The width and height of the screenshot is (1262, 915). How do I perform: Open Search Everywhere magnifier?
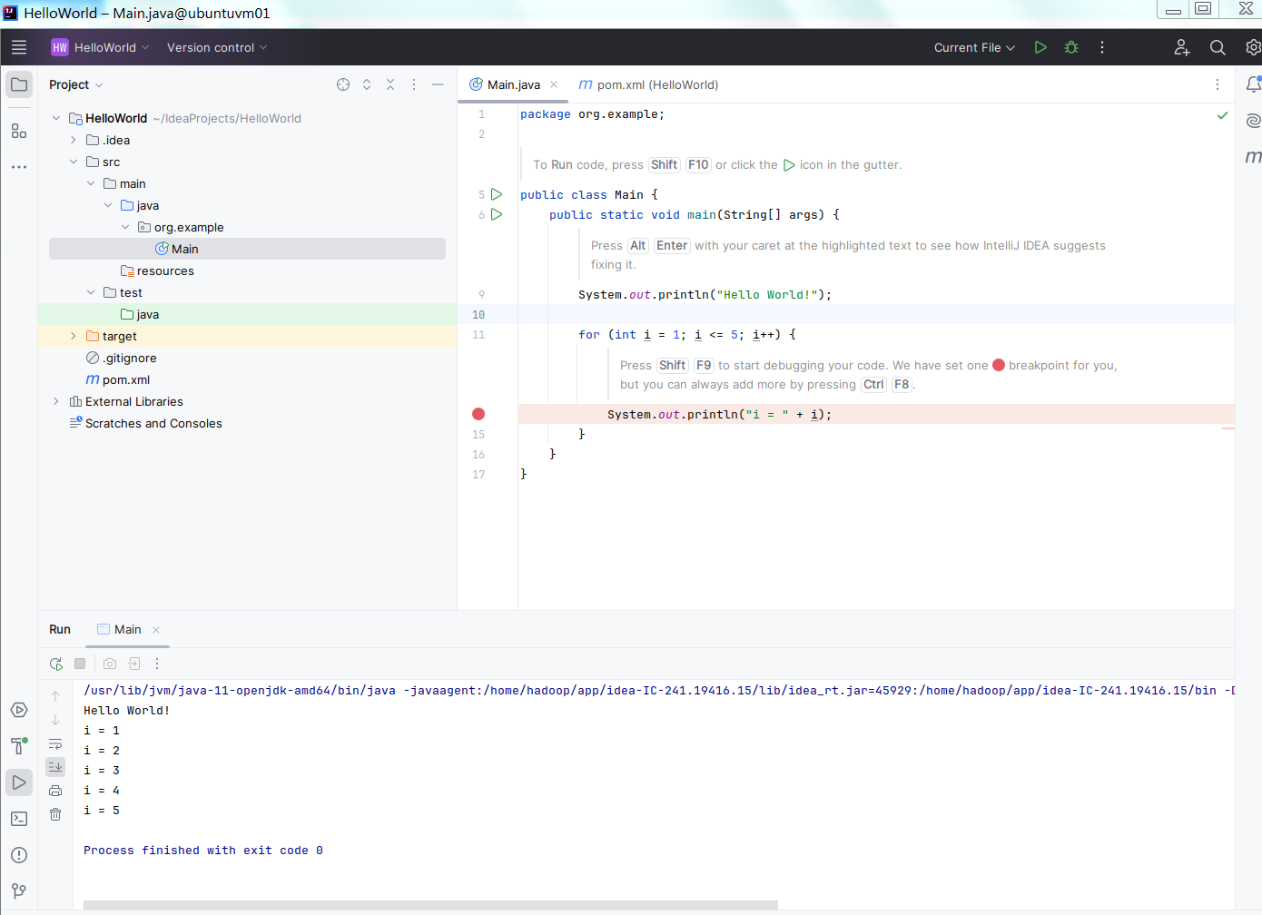tap(1218, 47)
